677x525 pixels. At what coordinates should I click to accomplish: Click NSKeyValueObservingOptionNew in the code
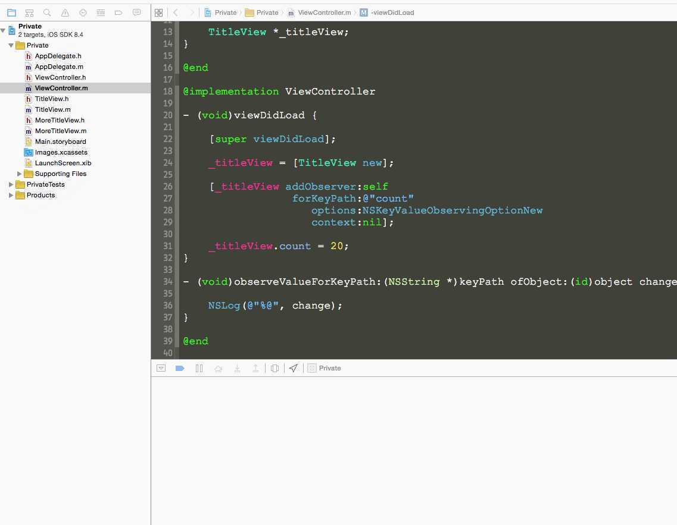(453, 210)
